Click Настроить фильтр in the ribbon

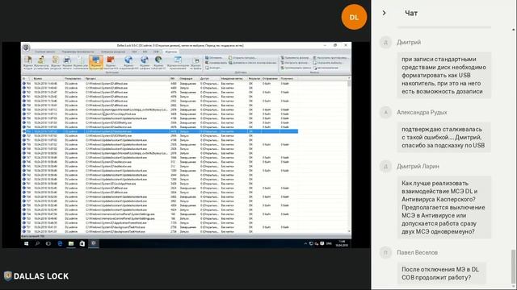pyautogui.click(x=294, y=63)
